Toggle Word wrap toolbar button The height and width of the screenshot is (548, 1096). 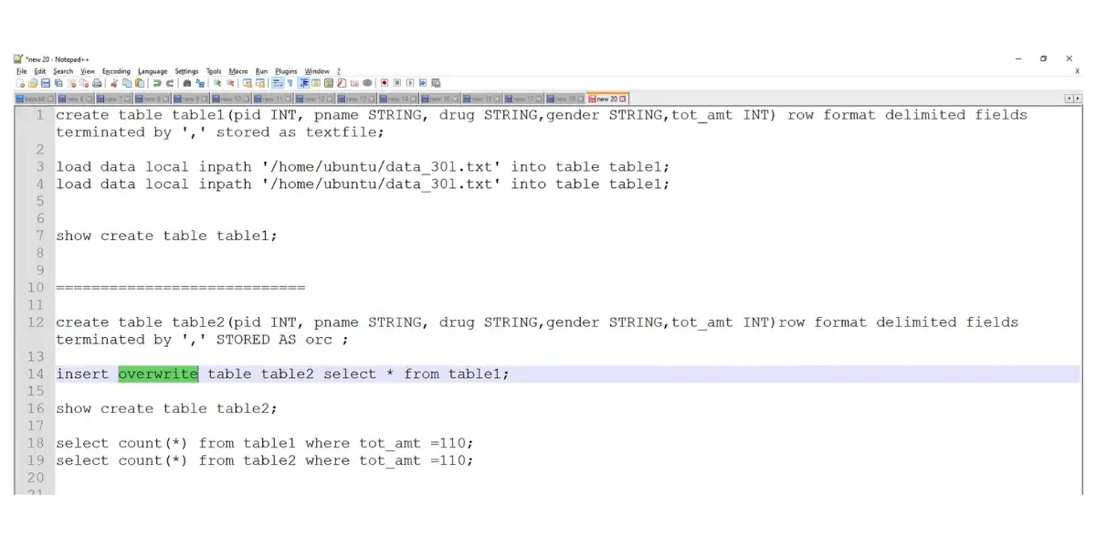point(279,82)
